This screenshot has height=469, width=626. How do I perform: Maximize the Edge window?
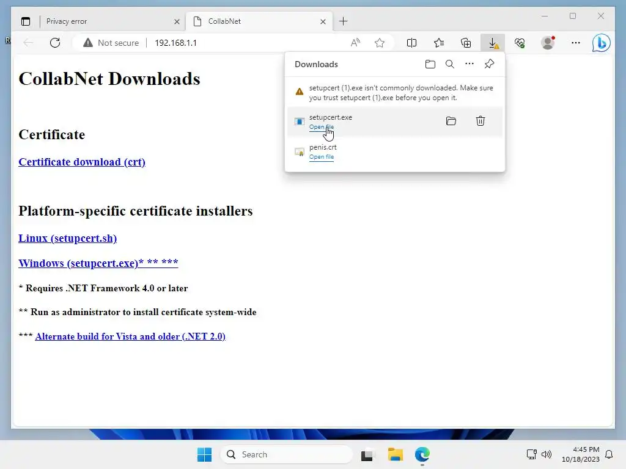(x=572, y=16)
